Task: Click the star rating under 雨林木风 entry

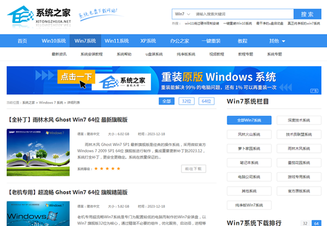Action: pyautogui.click(x=107, y=169)
